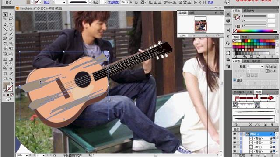Choose the Scale tool
The width and height of the screenshot is (280, 157).
tap(10, 44)
